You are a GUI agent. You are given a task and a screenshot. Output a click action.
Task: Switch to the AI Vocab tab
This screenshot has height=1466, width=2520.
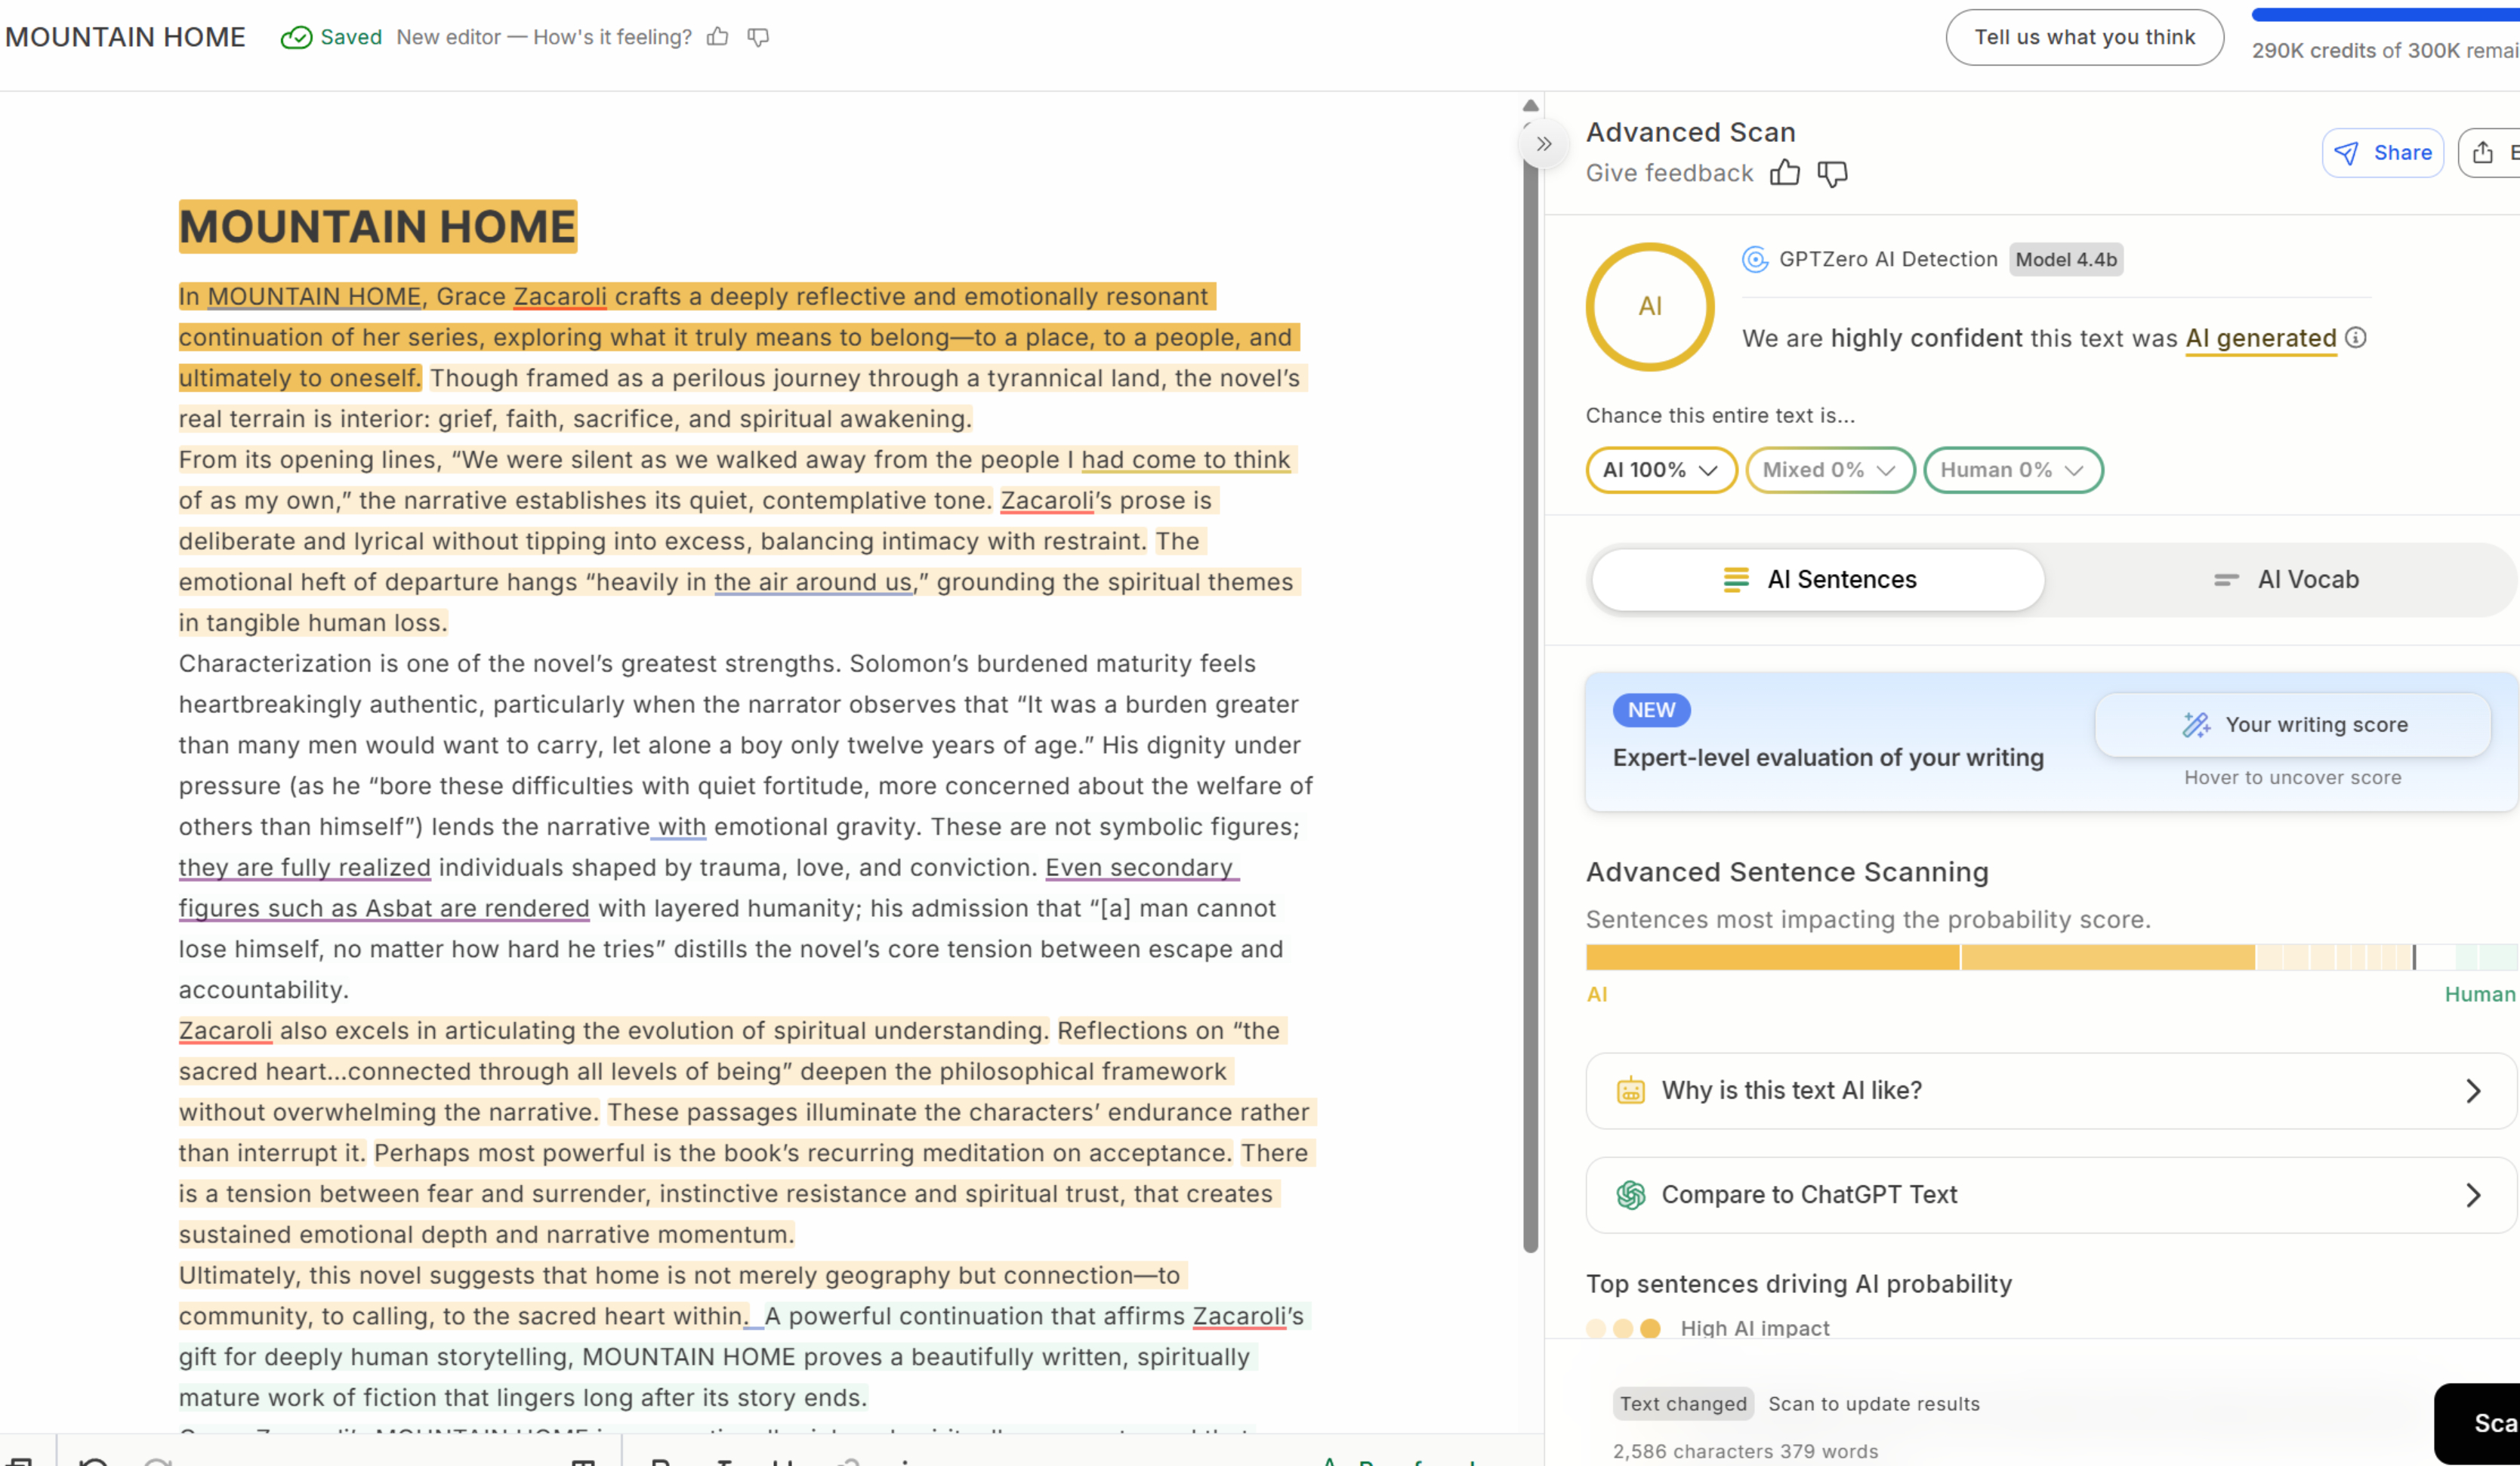click(x=2286, y=579)
